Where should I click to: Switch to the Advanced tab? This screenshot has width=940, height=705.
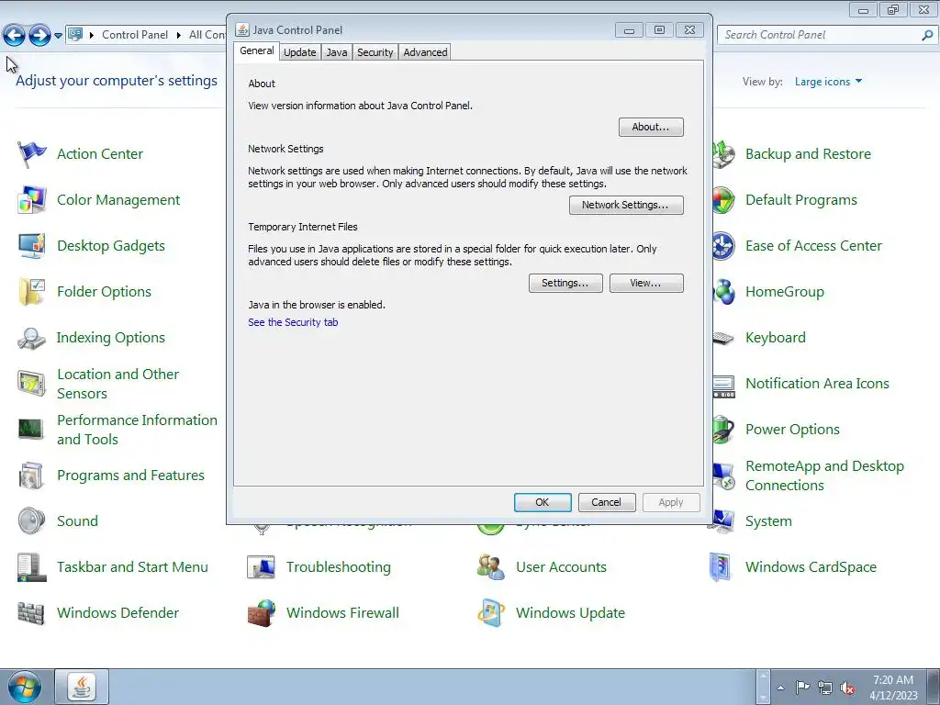[x=425, y=52]
